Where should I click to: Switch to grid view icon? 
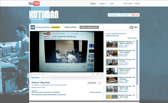tap(136, 27)
